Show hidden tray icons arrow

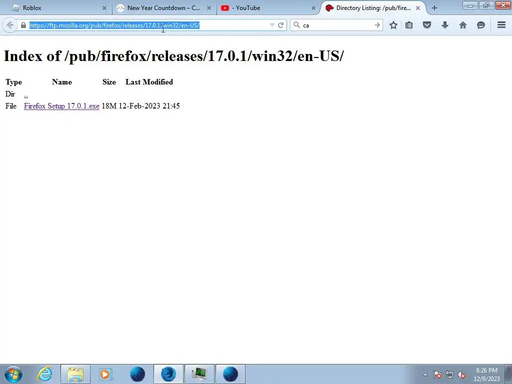(425, 374)
